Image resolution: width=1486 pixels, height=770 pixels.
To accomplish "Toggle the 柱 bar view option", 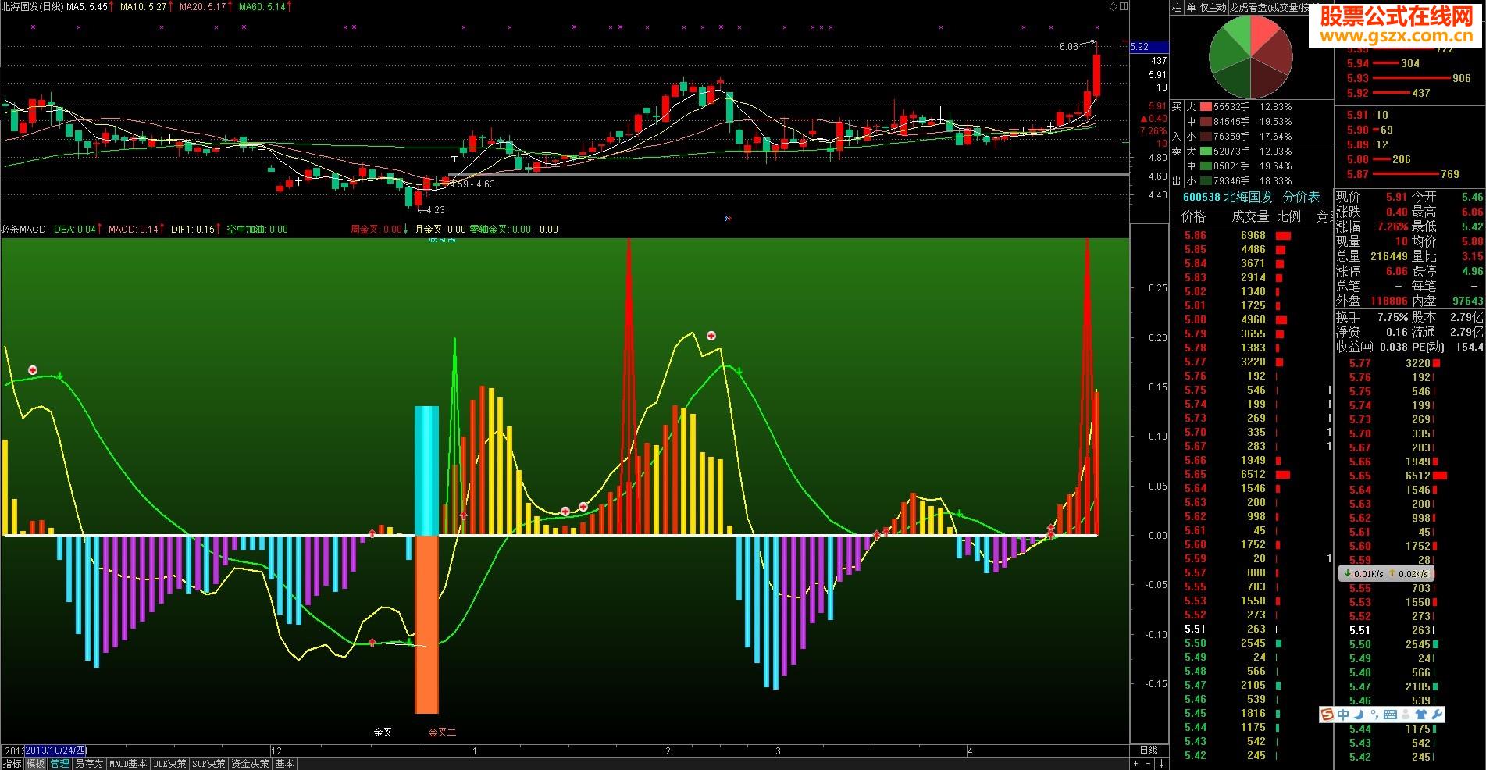I will [x=1177, y=8].
